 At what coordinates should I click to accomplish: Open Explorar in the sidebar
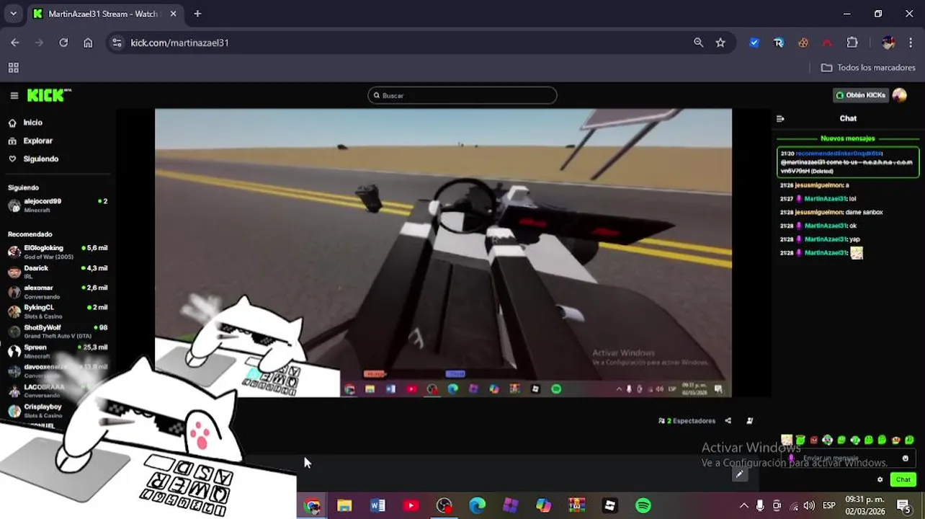(37, 141)
